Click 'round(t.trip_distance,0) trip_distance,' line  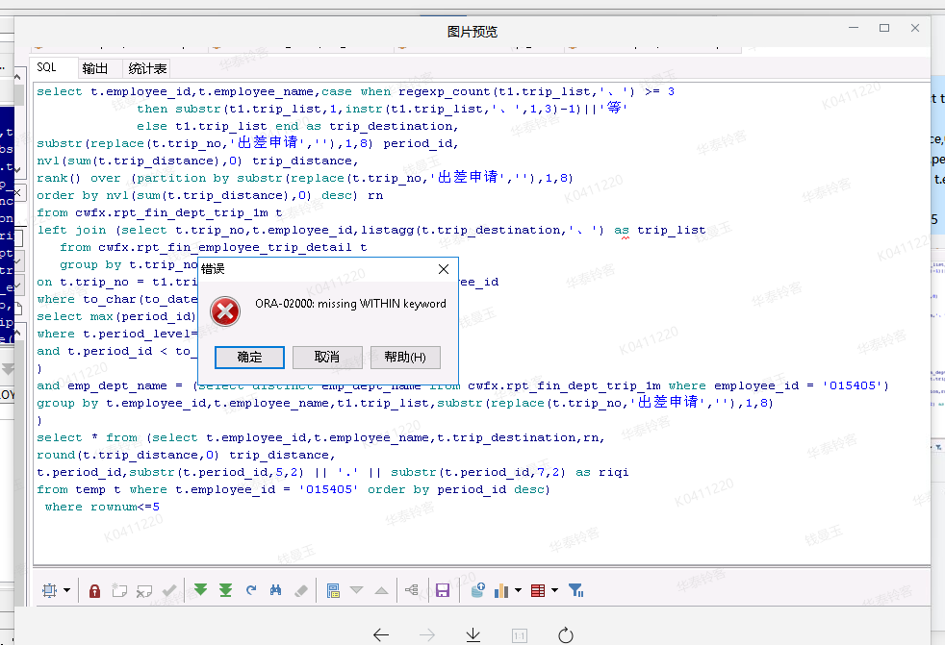187,456
